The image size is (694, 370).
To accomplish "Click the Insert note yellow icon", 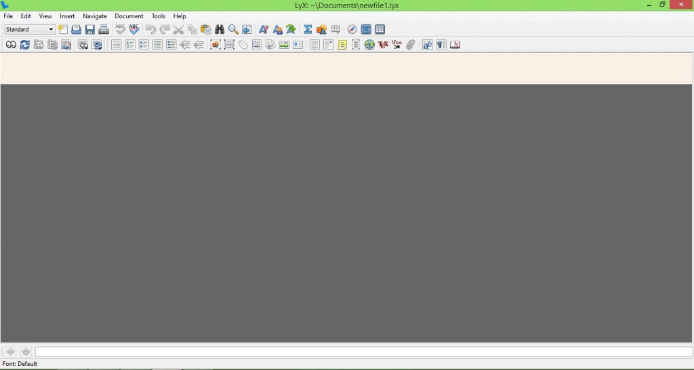I will [x=342, y=45].
